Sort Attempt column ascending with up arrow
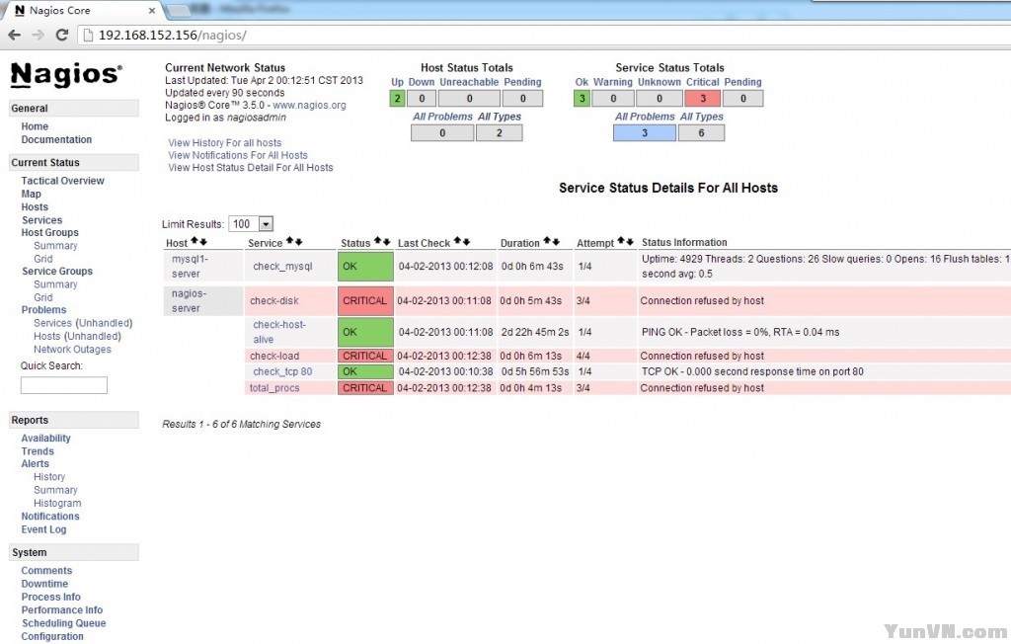The height and width of the screenshot is (644, 1011). click(622, 241)
